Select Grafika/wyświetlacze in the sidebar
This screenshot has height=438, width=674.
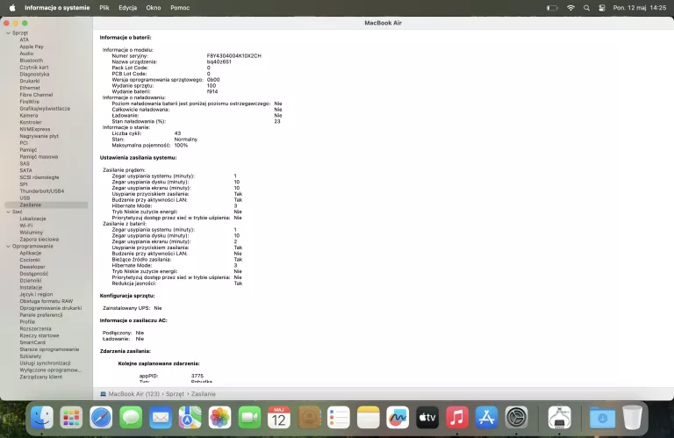click(x=45, y=109)
